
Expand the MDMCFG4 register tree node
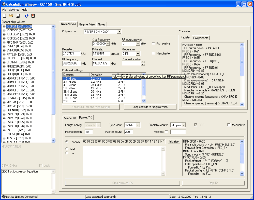pyautogui.click(x=4, y=78)
